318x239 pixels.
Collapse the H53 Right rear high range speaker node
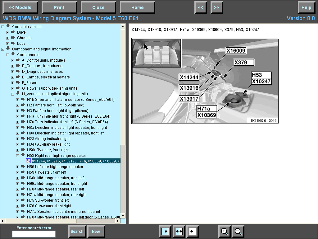coord(18,156)
